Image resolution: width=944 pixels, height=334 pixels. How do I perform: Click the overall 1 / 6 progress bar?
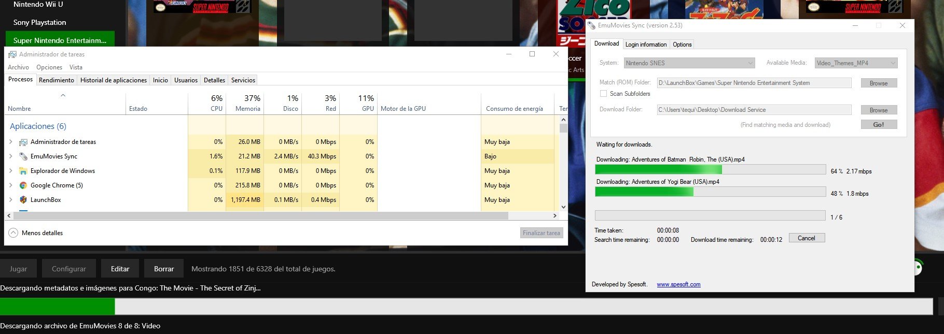coord(710,215)
